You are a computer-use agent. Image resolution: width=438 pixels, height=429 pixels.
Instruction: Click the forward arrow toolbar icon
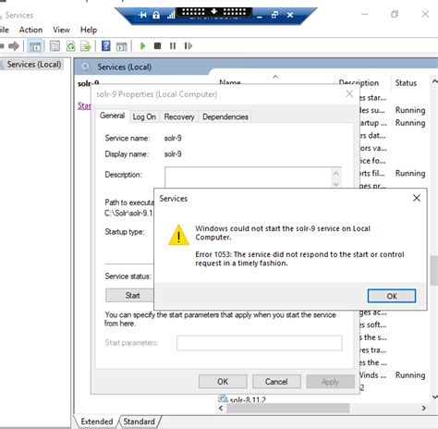pyautogui.click(x=14, y=46)
